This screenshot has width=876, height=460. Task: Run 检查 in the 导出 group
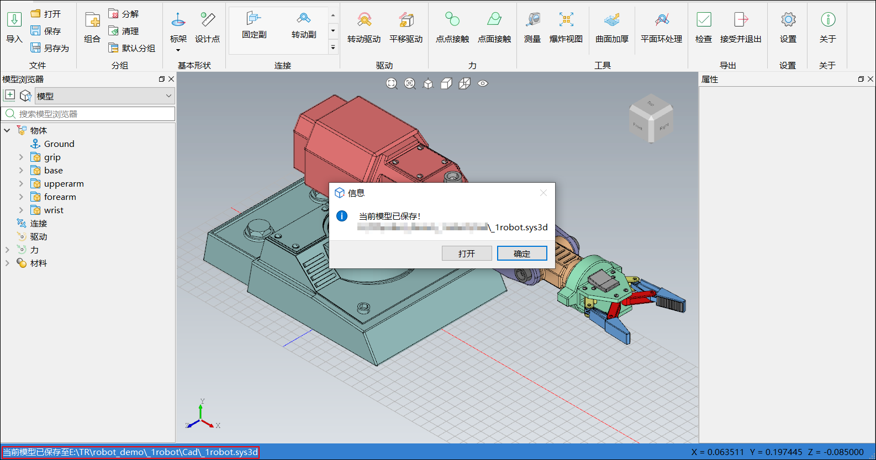704,27
